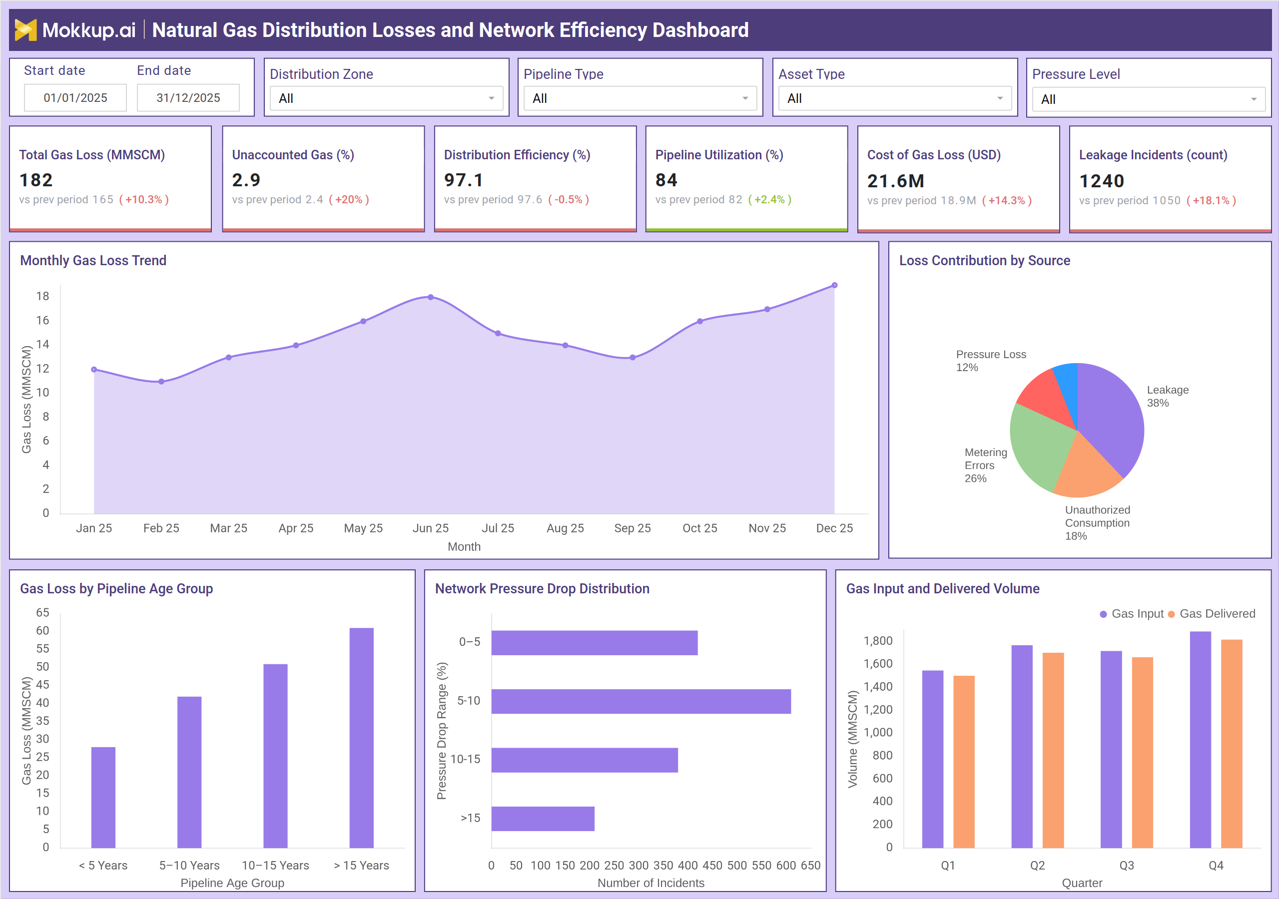This screenshot has height=899, width=1279.
Task: Click the < 5 Years bar
Action: (x=103, y=797)
